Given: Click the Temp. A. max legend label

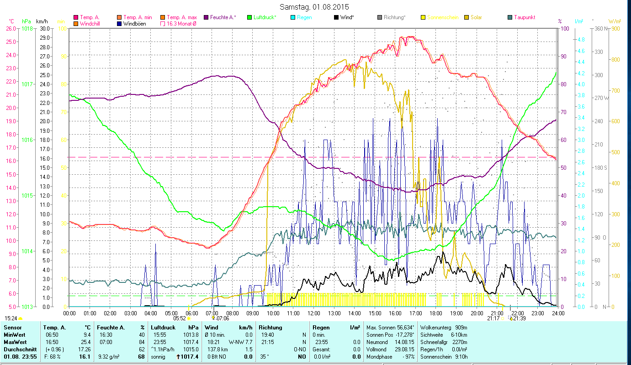Looking at the screenshot, I should tap(182, 17).
